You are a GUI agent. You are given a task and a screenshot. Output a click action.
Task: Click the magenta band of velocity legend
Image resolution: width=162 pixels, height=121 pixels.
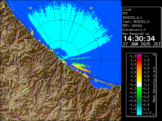(x=139, y=56)
